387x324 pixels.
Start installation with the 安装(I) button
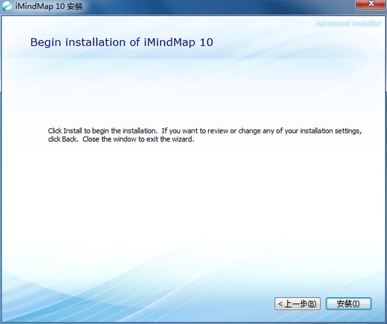point(348,303)
